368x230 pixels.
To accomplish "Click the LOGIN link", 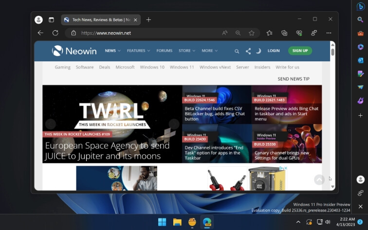I will 274,51.
